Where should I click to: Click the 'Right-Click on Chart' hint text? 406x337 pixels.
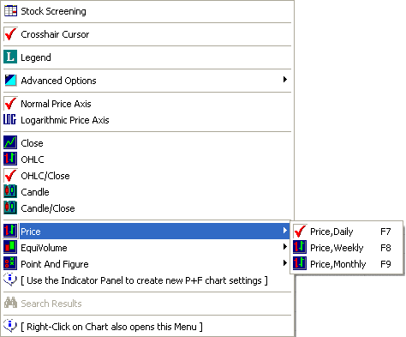click(x=111, y=327)
